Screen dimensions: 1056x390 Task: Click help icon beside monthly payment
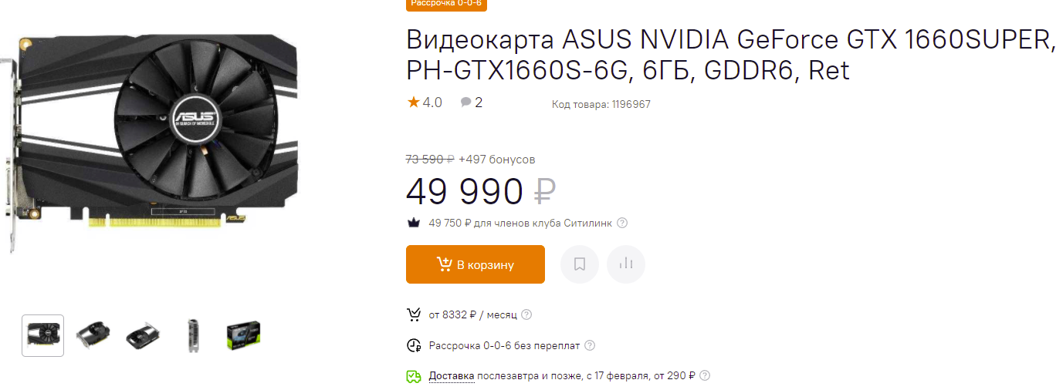(x=526, y=314)
